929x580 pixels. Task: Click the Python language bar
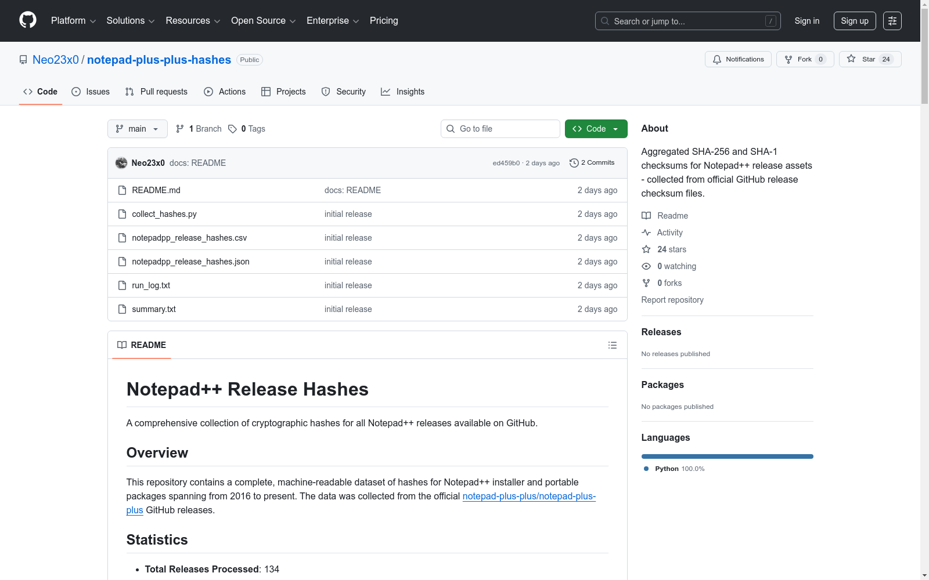728,456
